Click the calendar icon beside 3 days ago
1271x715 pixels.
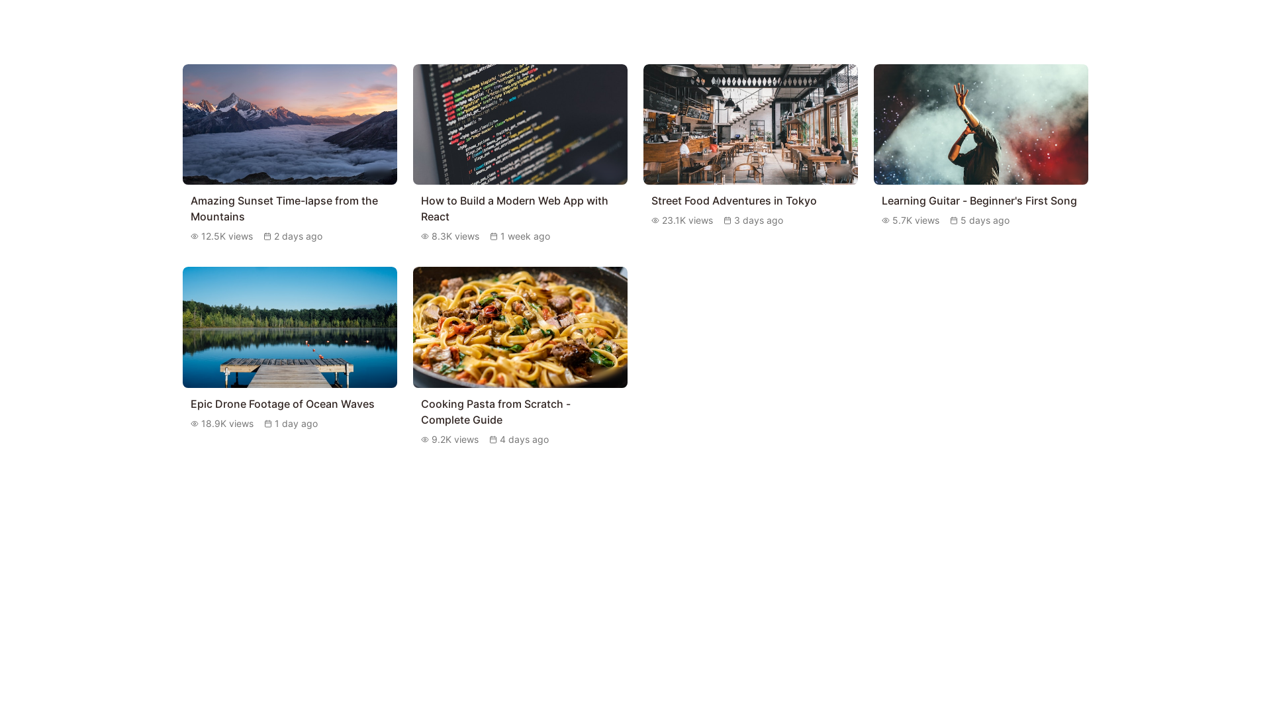coord(728,220)
